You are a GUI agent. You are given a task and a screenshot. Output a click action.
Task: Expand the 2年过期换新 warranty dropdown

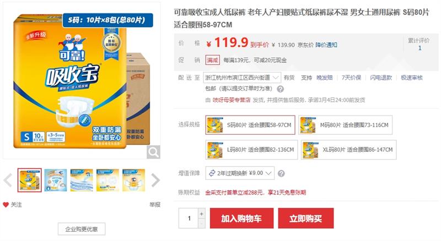(x=240, y=173)
